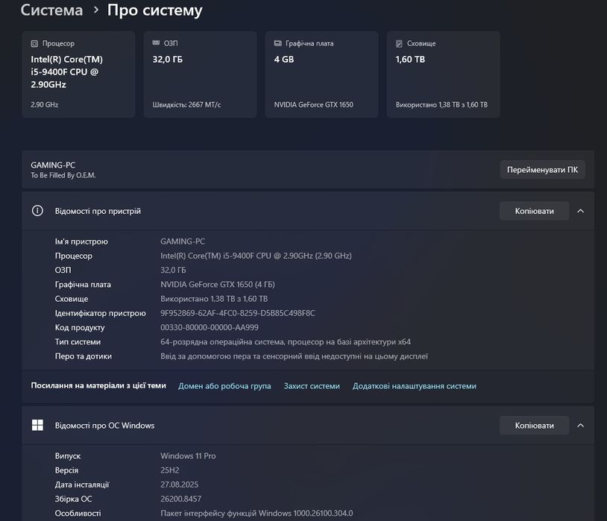Open Домен або робоча група link
Screen dimensions: 607x521
pos(224,386)
